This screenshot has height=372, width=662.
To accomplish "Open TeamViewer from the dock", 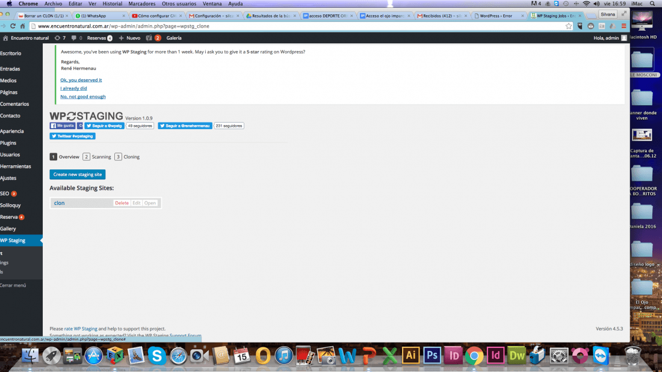I will coord(601,356).
